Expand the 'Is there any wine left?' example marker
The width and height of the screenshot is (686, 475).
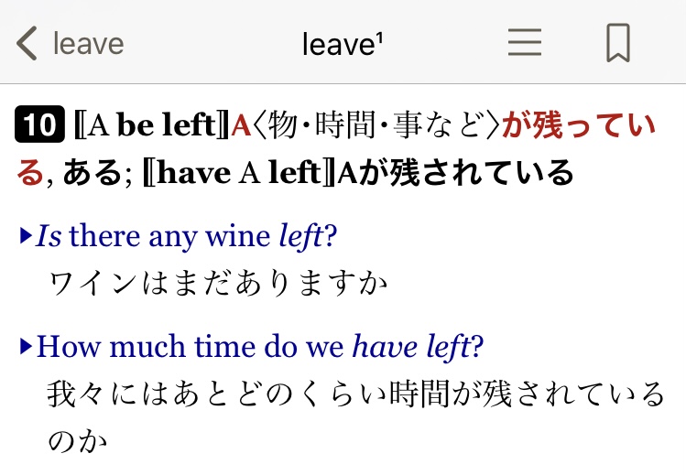26,237
